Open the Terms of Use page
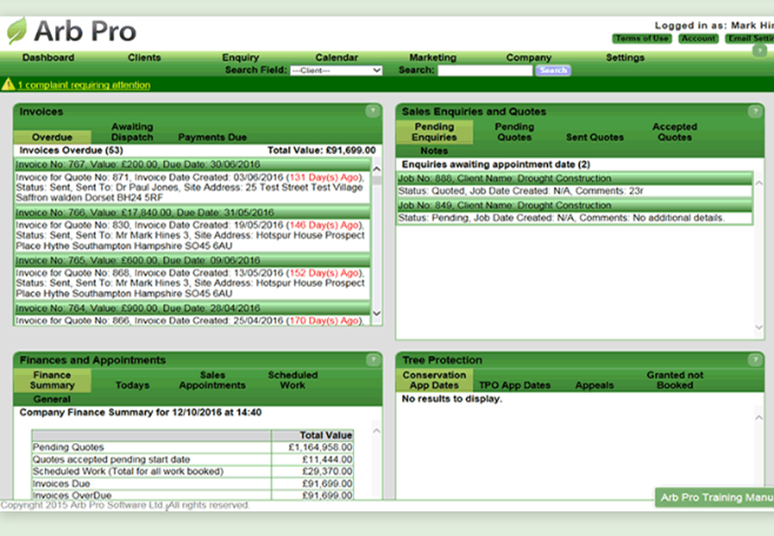The width and height of the screenshot is (774, 536). tap(642, 39)
